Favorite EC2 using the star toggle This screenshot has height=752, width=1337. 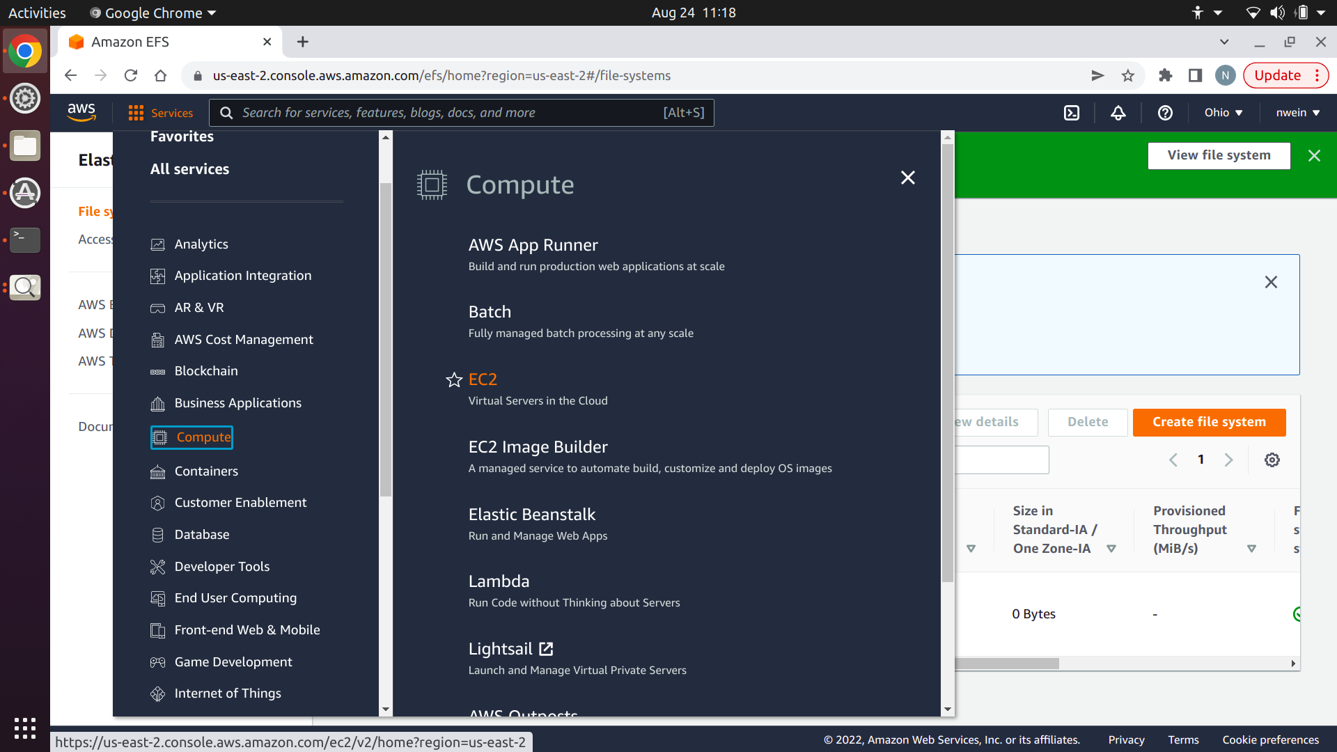454,379
